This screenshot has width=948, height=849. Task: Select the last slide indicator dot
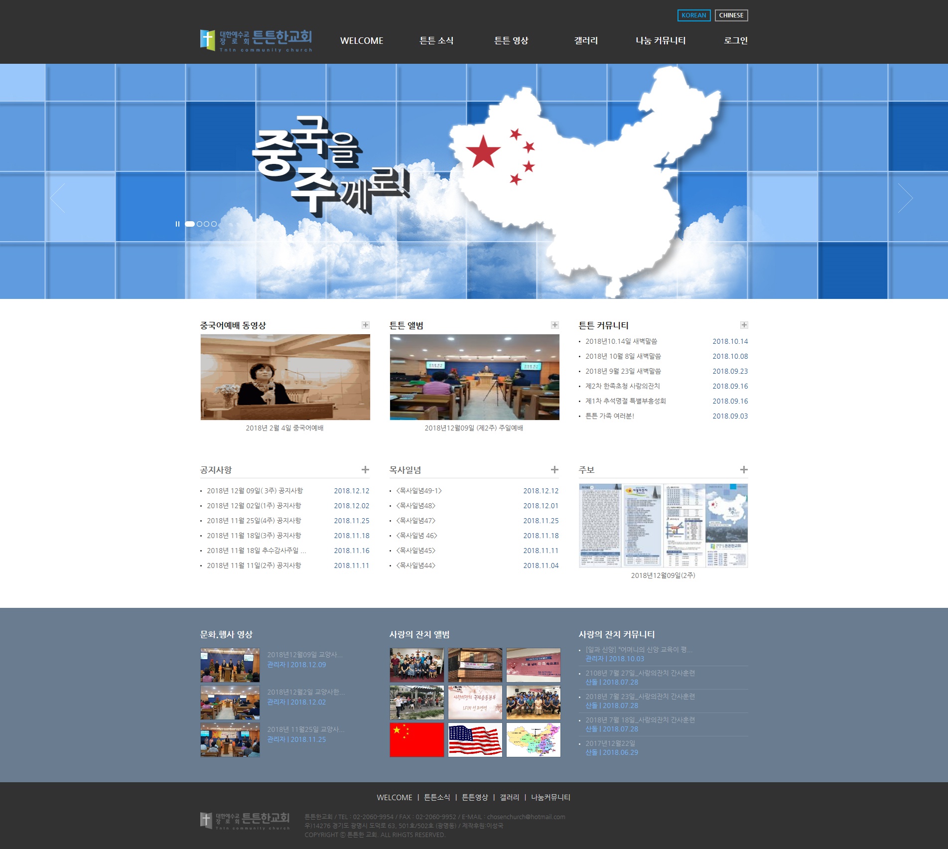point(214,224)
